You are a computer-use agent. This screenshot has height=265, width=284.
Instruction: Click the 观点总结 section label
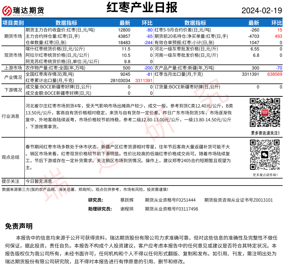10,157
